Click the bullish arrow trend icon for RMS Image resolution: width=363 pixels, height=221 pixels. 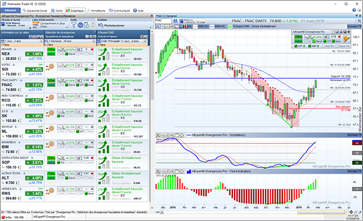point(103,194)
